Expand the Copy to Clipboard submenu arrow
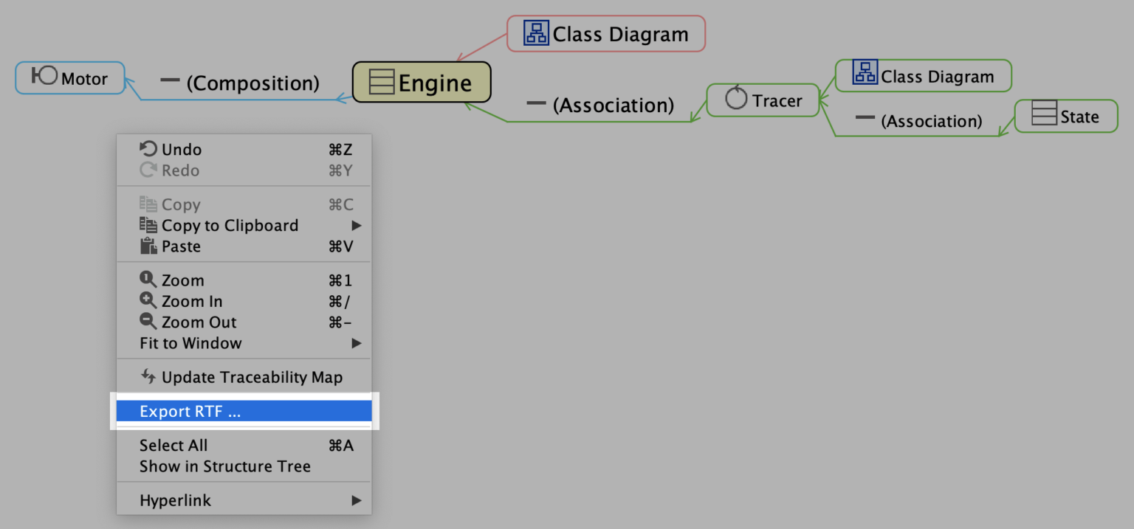This screenshot has width=1134, height=529. tap(357, 226)
